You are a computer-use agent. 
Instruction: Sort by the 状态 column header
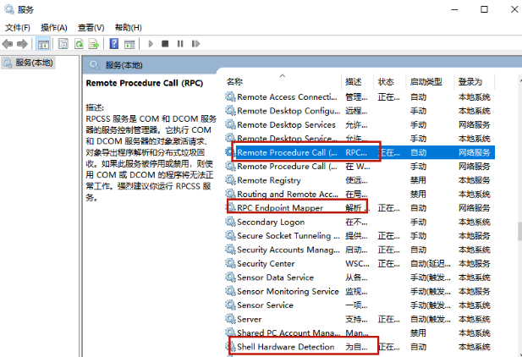386,82
